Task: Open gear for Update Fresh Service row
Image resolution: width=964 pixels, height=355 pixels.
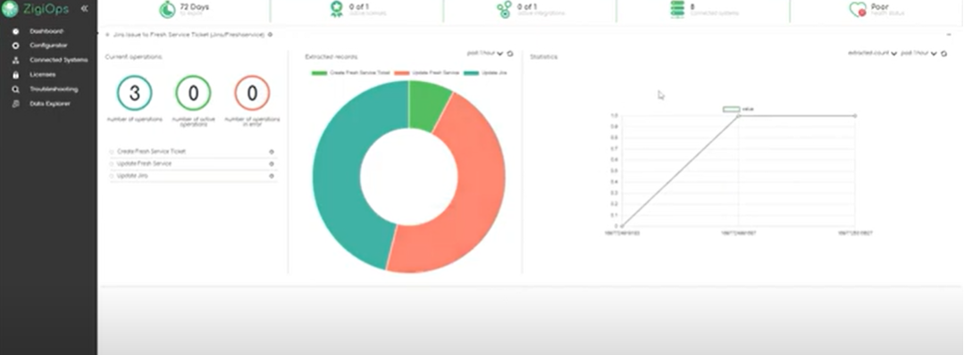Action: click(271, 164)
